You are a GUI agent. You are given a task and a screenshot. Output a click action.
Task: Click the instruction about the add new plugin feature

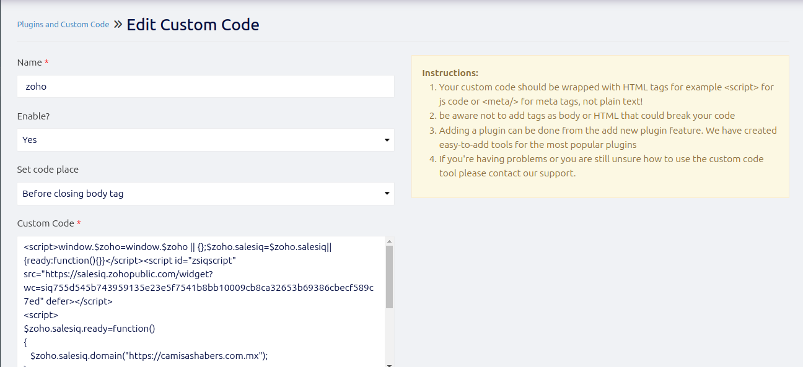click(607, 137)
